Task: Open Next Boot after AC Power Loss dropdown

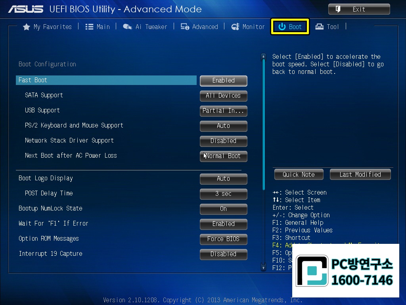Action: click(224, 156)
